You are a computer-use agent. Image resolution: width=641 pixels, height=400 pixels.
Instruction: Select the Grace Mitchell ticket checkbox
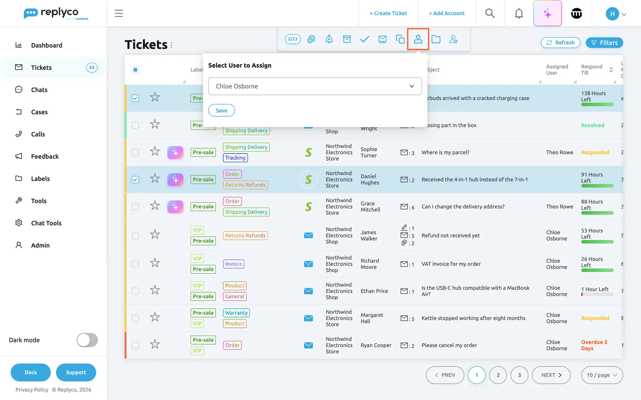[135, 207]
